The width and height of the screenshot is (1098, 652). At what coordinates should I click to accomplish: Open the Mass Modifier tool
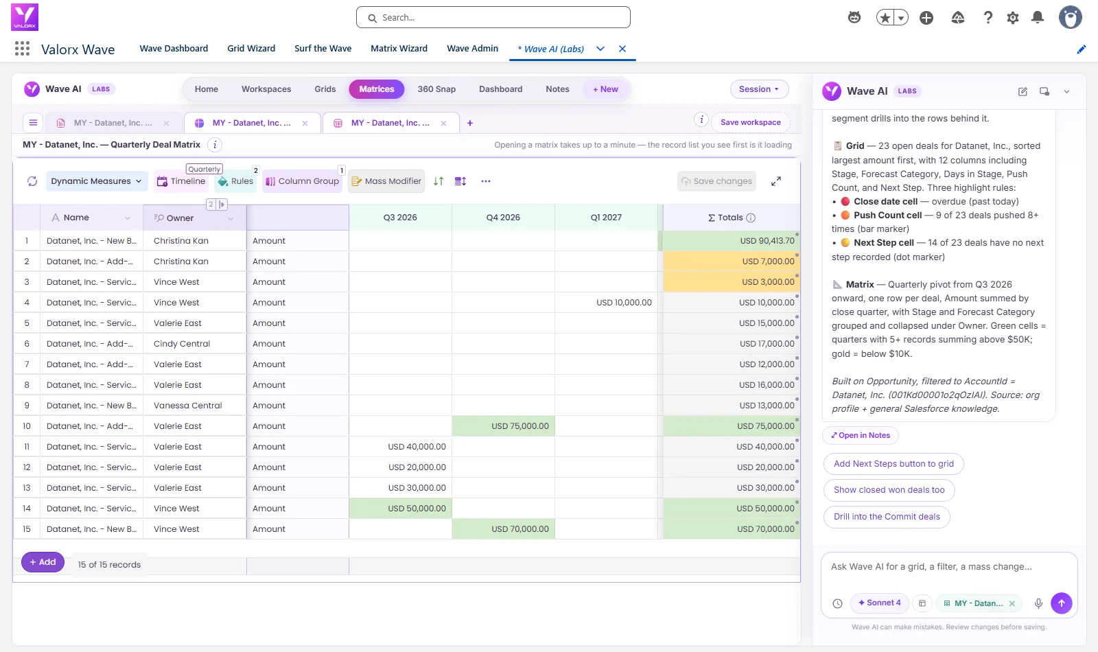coord(386,181)
